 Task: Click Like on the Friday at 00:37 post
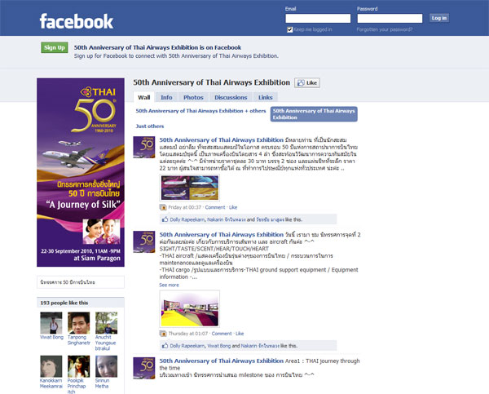click(x=233, y=207)
